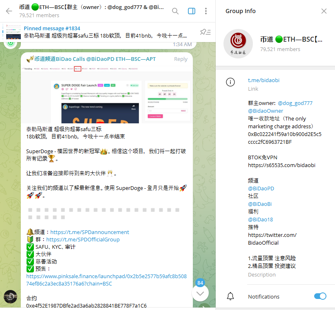Screen dimensions: 335x310
Task: Toggle the right sidebar layout icon
Action: (x=191, y=11)
